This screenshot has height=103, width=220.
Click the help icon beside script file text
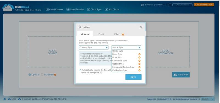(101, 73)
